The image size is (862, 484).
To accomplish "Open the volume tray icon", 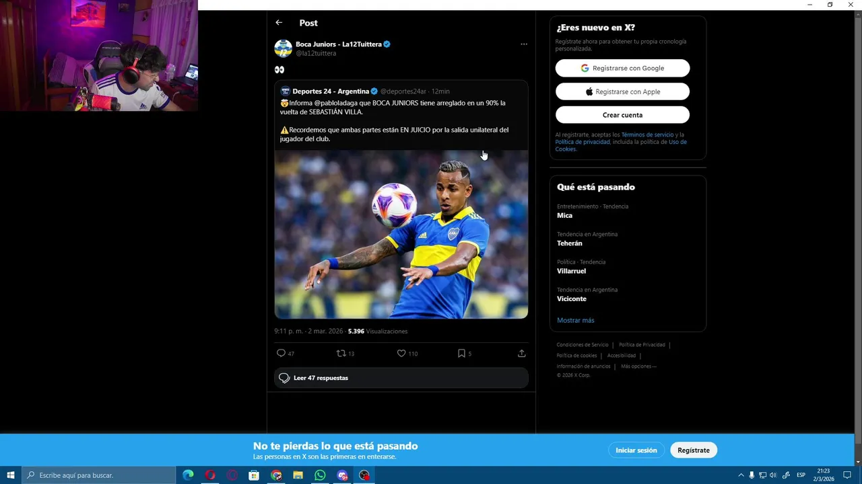I will [x=773, y=475].
